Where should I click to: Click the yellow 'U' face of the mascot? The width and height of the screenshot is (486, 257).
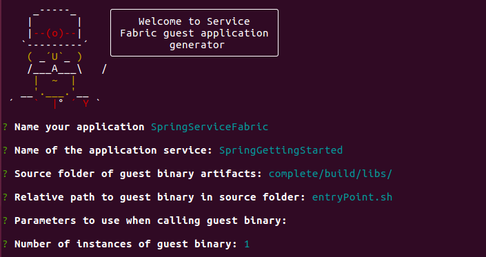click(55, 57)
